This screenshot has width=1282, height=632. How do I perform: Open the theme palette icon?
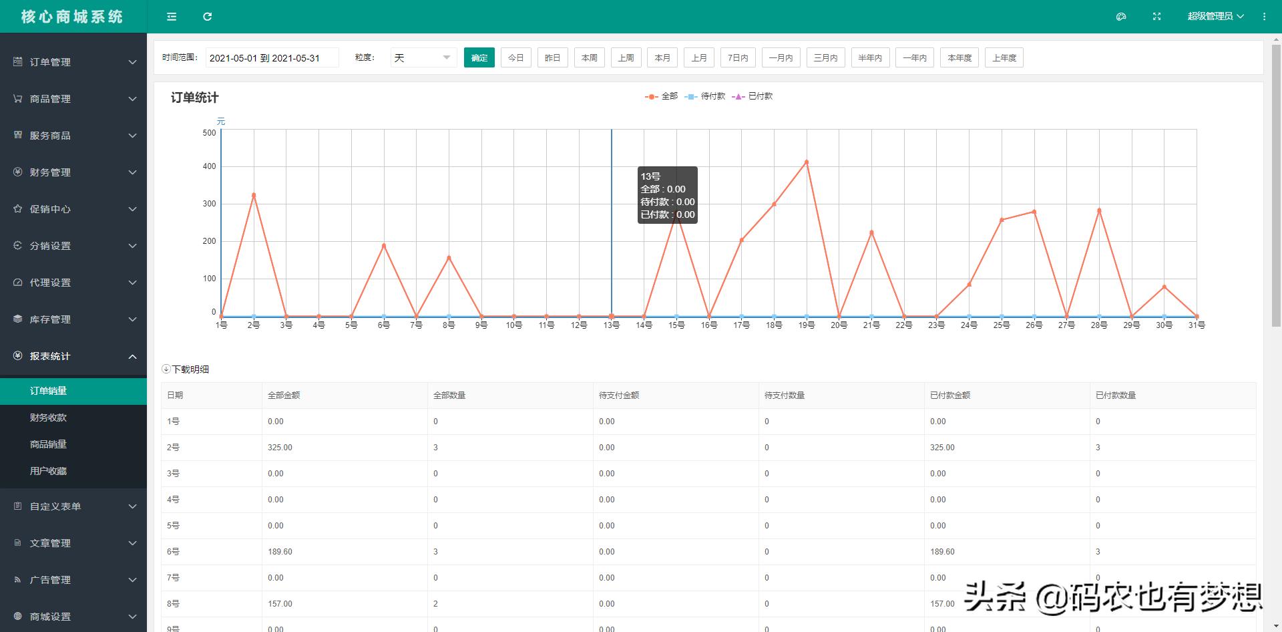tap(1121, 17)
